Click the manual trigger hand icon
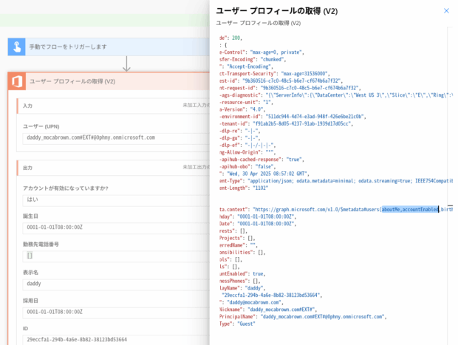The width and height of the screenshot is (458, 345). click(x=17, y=47)
